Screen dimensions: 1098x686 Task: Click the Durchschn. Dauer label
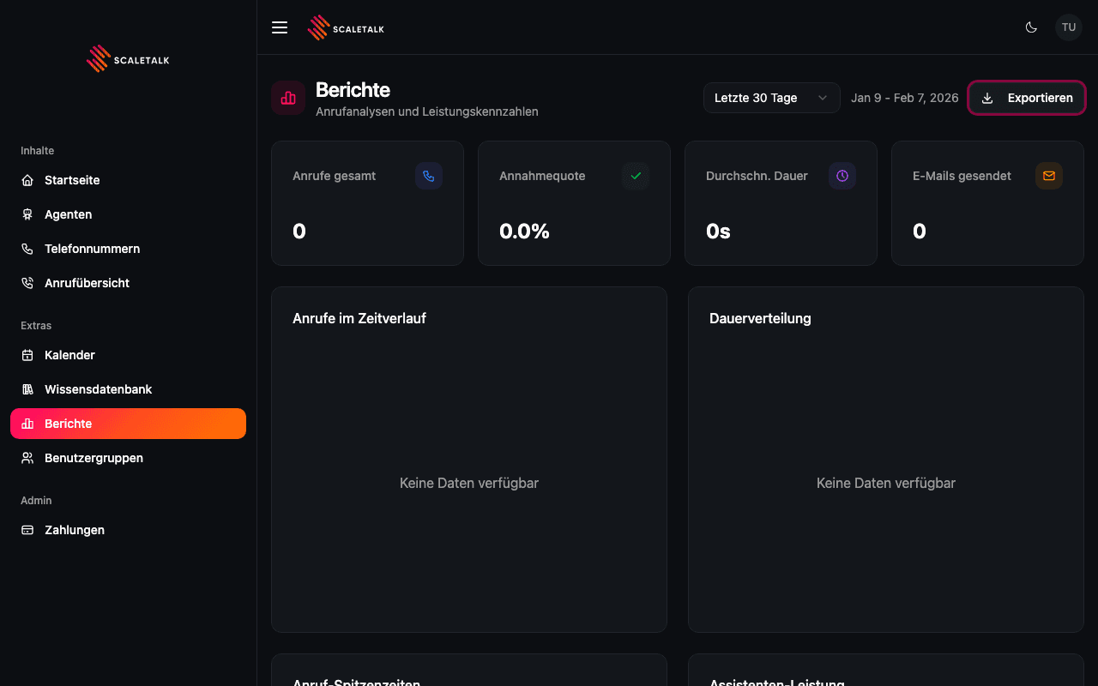757,176
